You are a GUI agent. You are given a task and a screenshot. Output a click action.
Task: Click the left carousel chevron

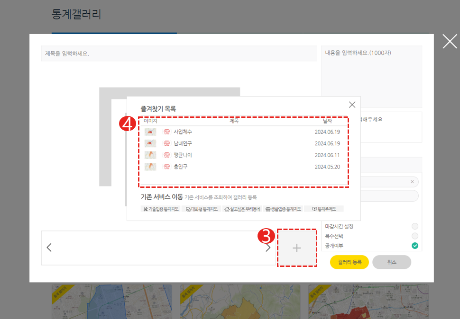click(49, 247)
